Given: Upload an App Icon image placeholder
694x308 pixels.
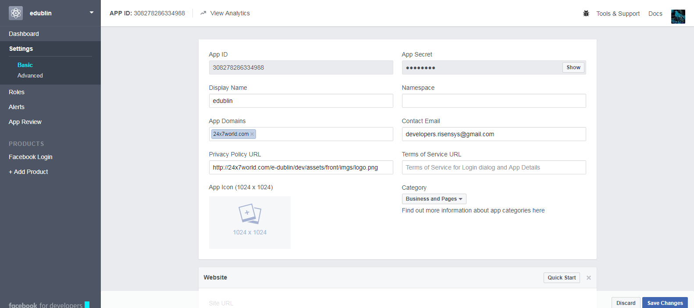Looking at the screenshot, I should 250,223.
